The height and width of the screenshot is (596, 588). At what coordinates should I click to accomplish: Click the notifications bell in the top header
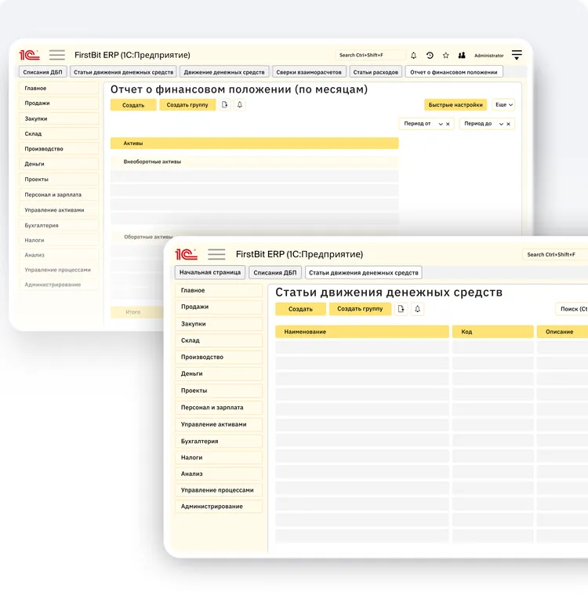414,56
